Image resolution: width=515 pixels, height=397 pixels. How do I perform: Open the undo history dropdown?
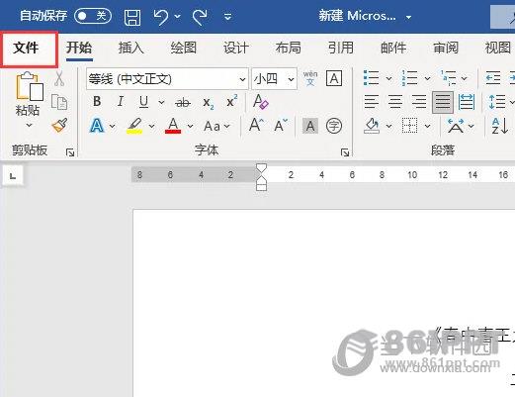178,17
